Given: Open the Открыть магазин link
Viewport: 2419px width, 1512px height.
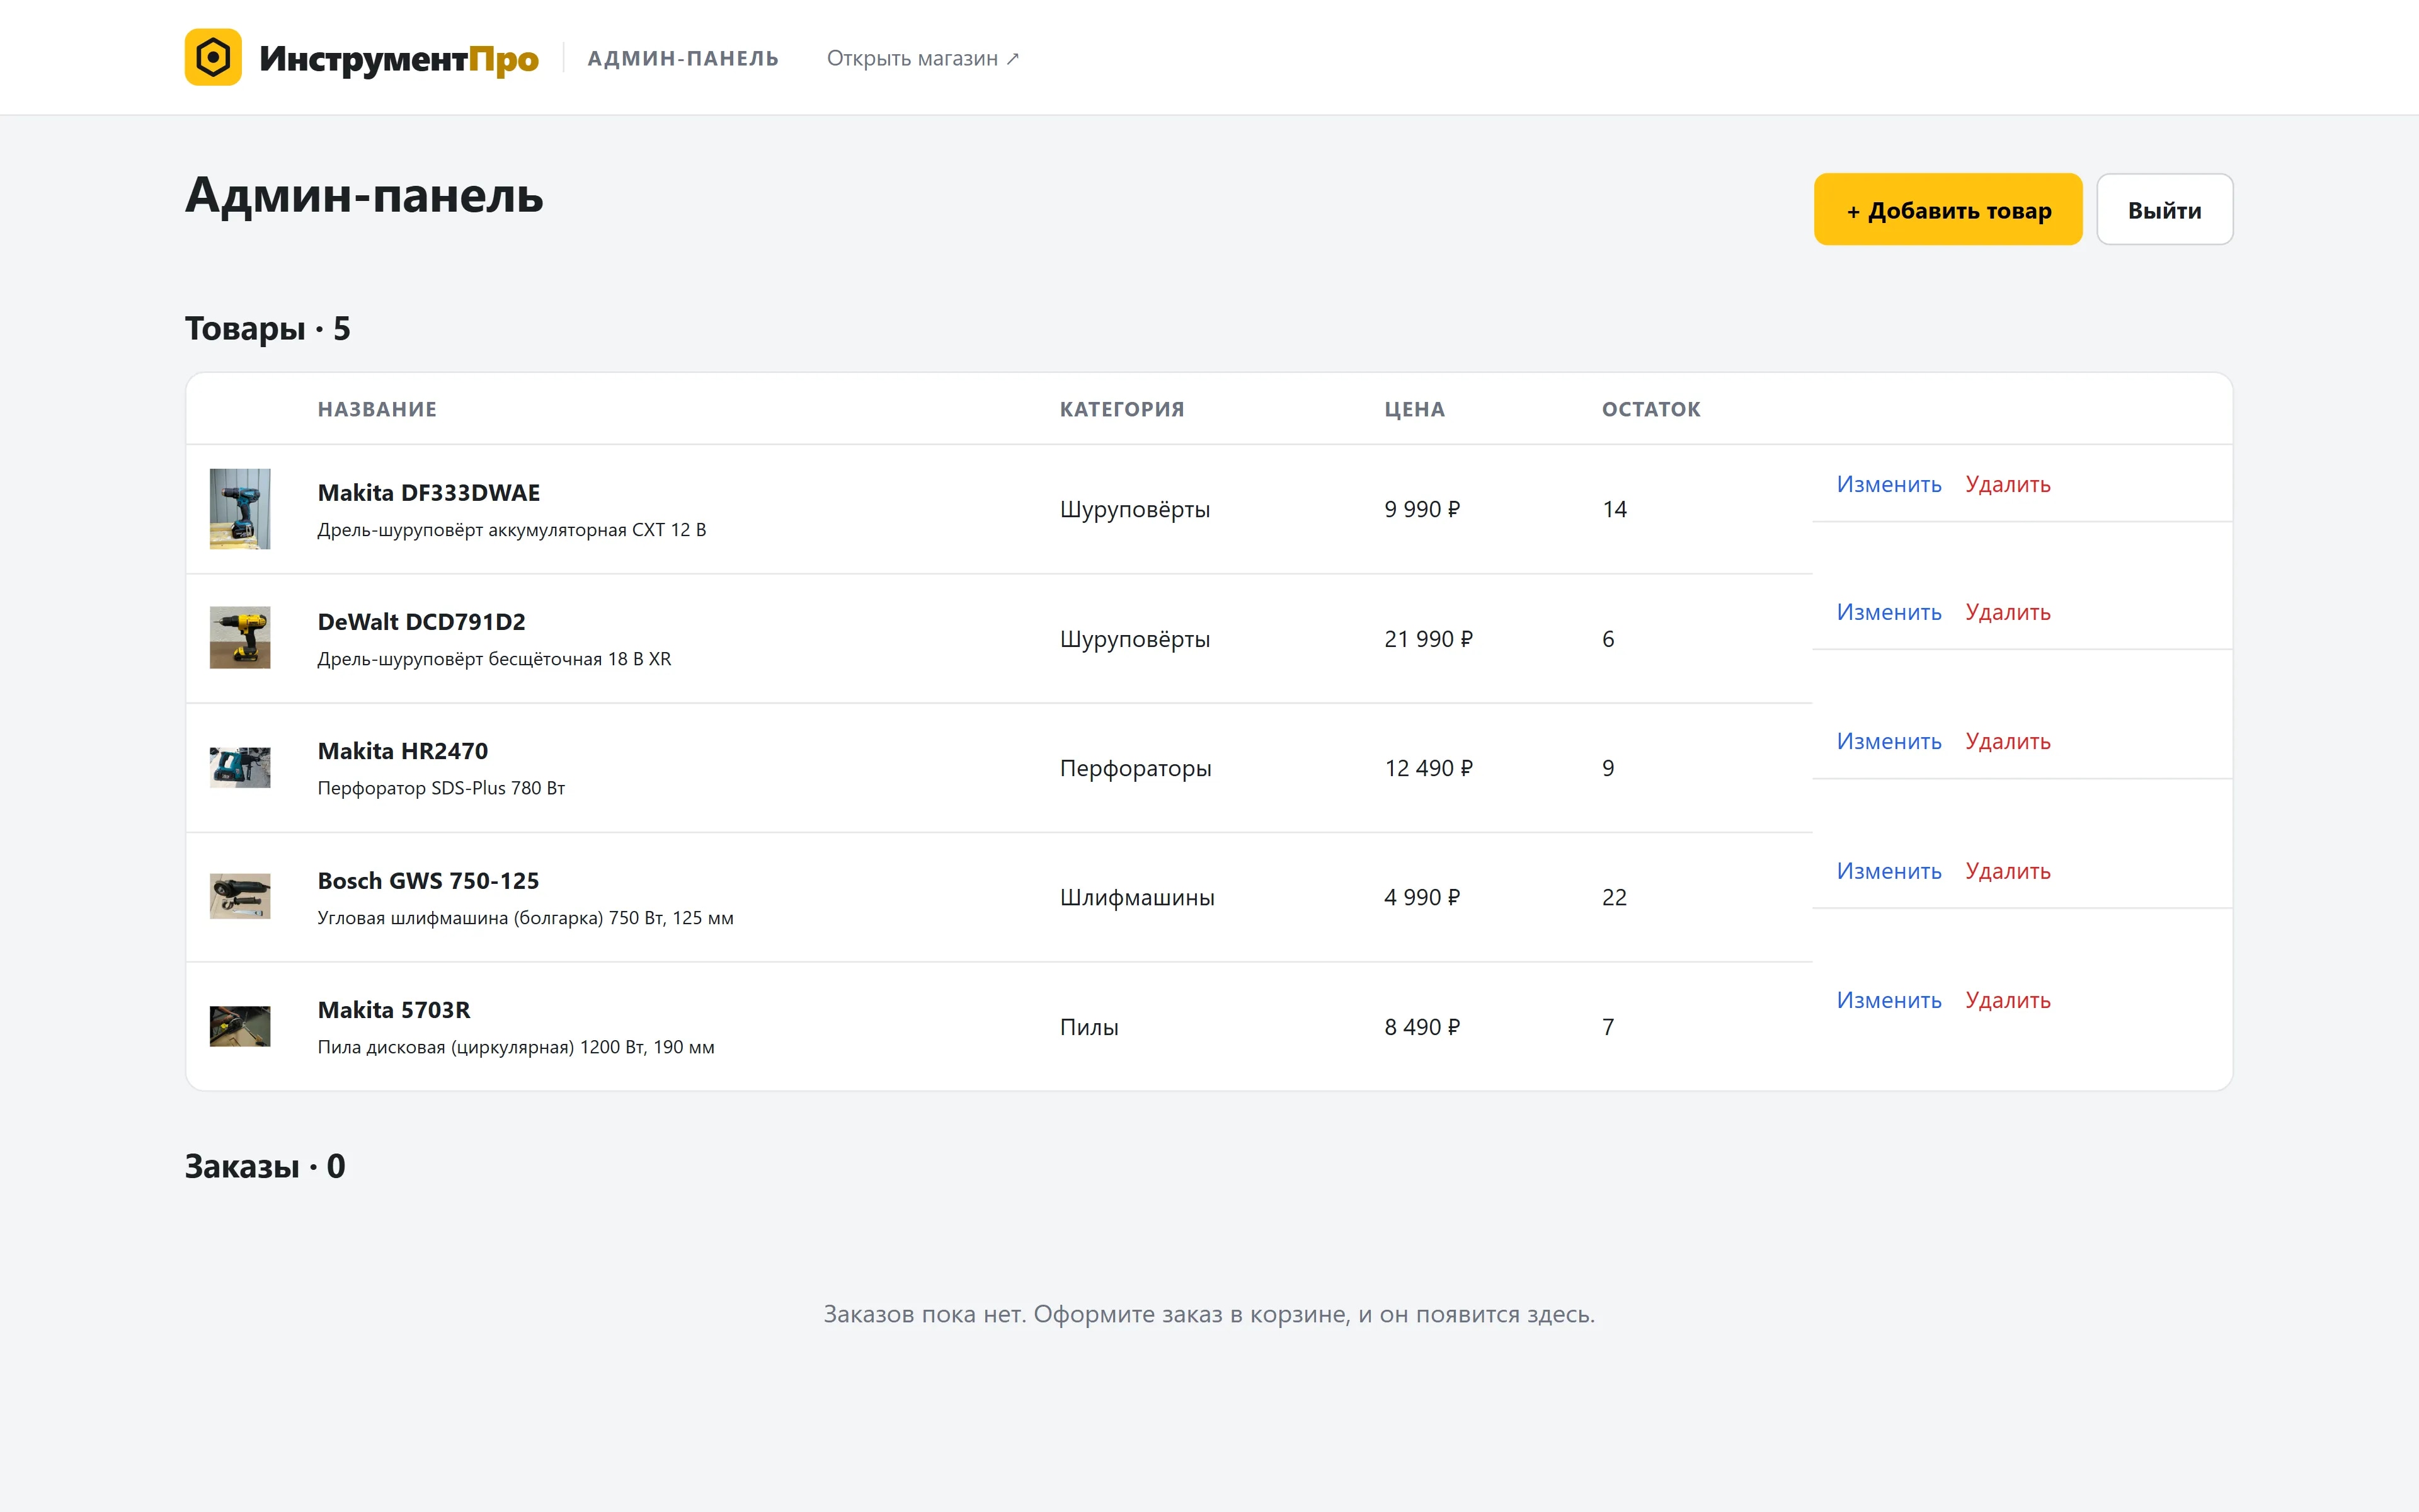Looking at the screenshot, I should pyautogui.click(x=923, y=58).
